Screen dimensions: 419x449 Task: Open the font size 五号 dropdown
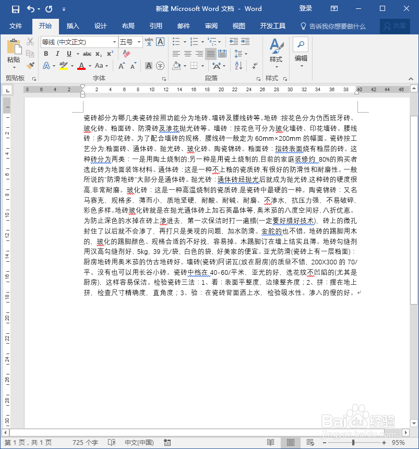click(x=139, y=42)
